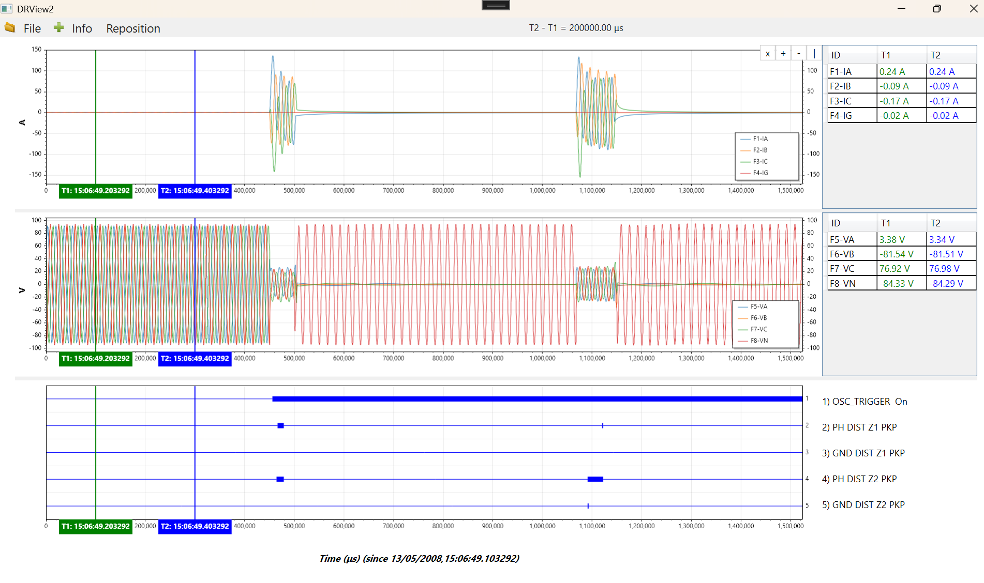Select the F6-VB row in voltage table

point(902,254)
